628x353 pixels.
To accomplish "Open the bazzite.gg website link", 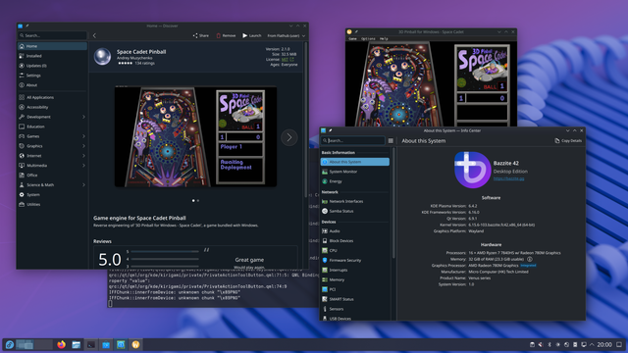I will tap(508, 178).
